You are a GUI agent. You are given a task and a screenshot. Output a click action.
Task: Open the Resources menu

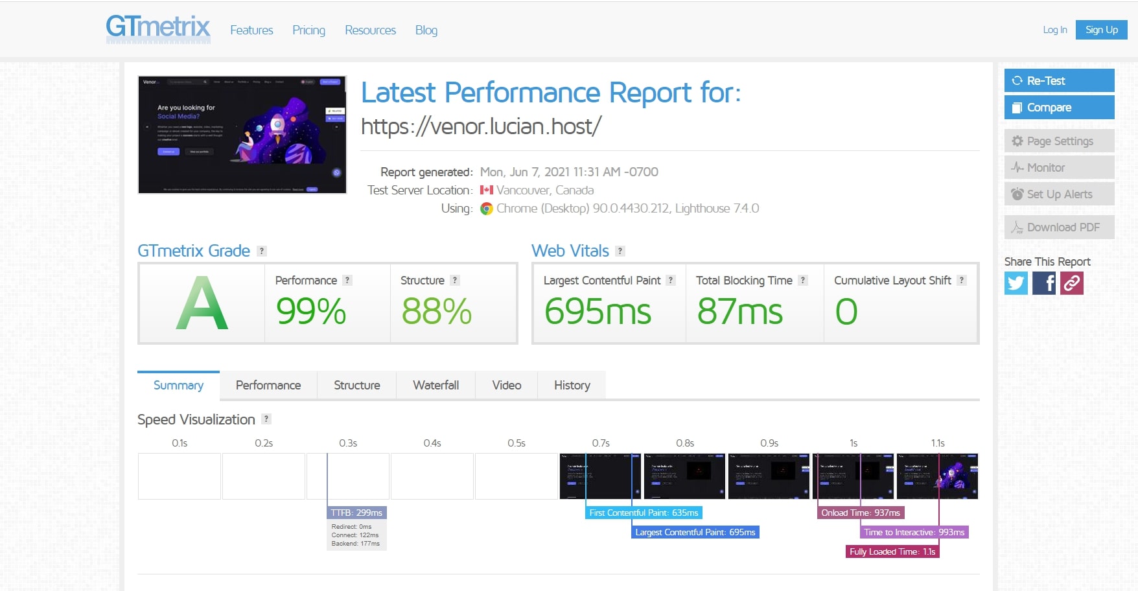click(x=370, y=30)
